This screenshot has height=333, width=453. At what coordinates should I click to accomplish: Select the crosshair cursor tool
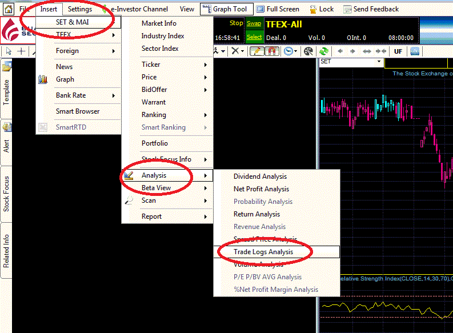click(21, 51)
